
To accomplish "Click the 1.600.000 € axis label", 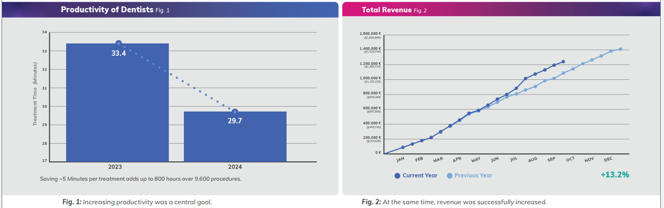I will pyautogui.click(x=370, y=34).
